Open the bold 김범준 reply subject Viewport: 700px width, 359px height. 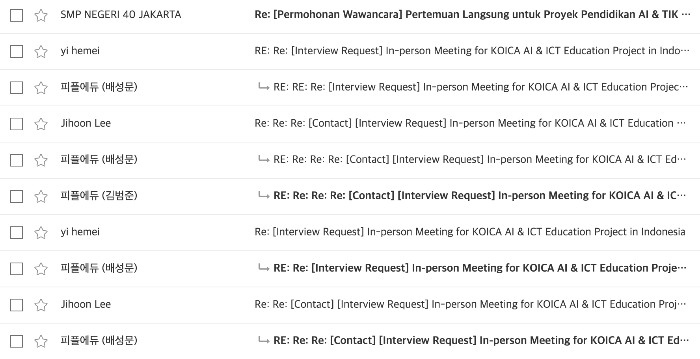[x=479, y=196]
